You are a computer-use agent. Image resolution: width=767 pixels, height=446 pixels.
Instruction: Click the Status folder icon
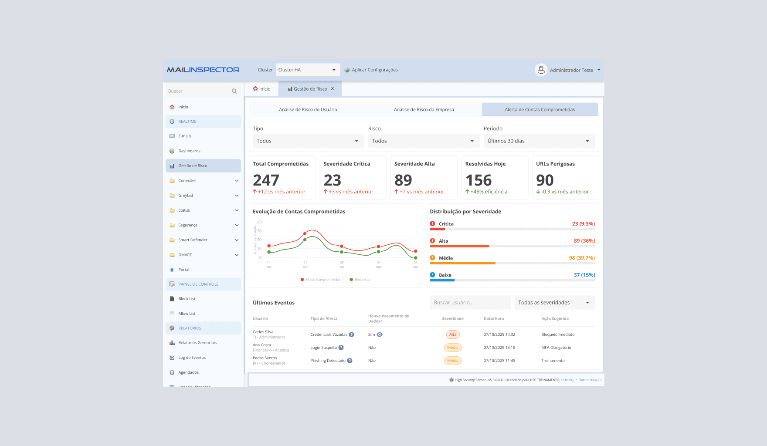[172, 210]
